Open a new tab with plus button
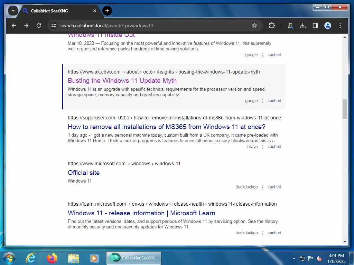Image resolution: width=354 pixels, height=265 pixels. coord(107,11)
